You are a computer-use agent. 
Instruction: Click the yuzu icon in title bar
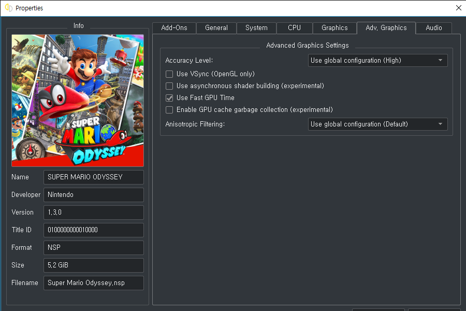9,8
